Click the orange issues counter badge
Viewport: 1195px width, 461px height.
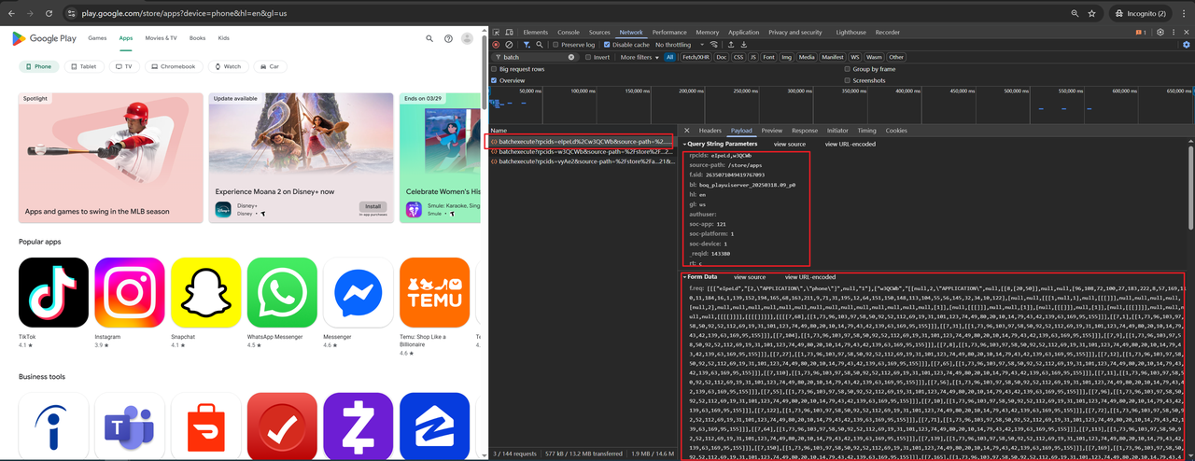coord(1141,32)
